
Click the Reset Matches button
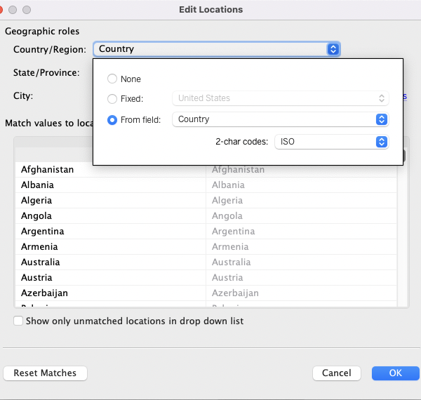(45, 373)
